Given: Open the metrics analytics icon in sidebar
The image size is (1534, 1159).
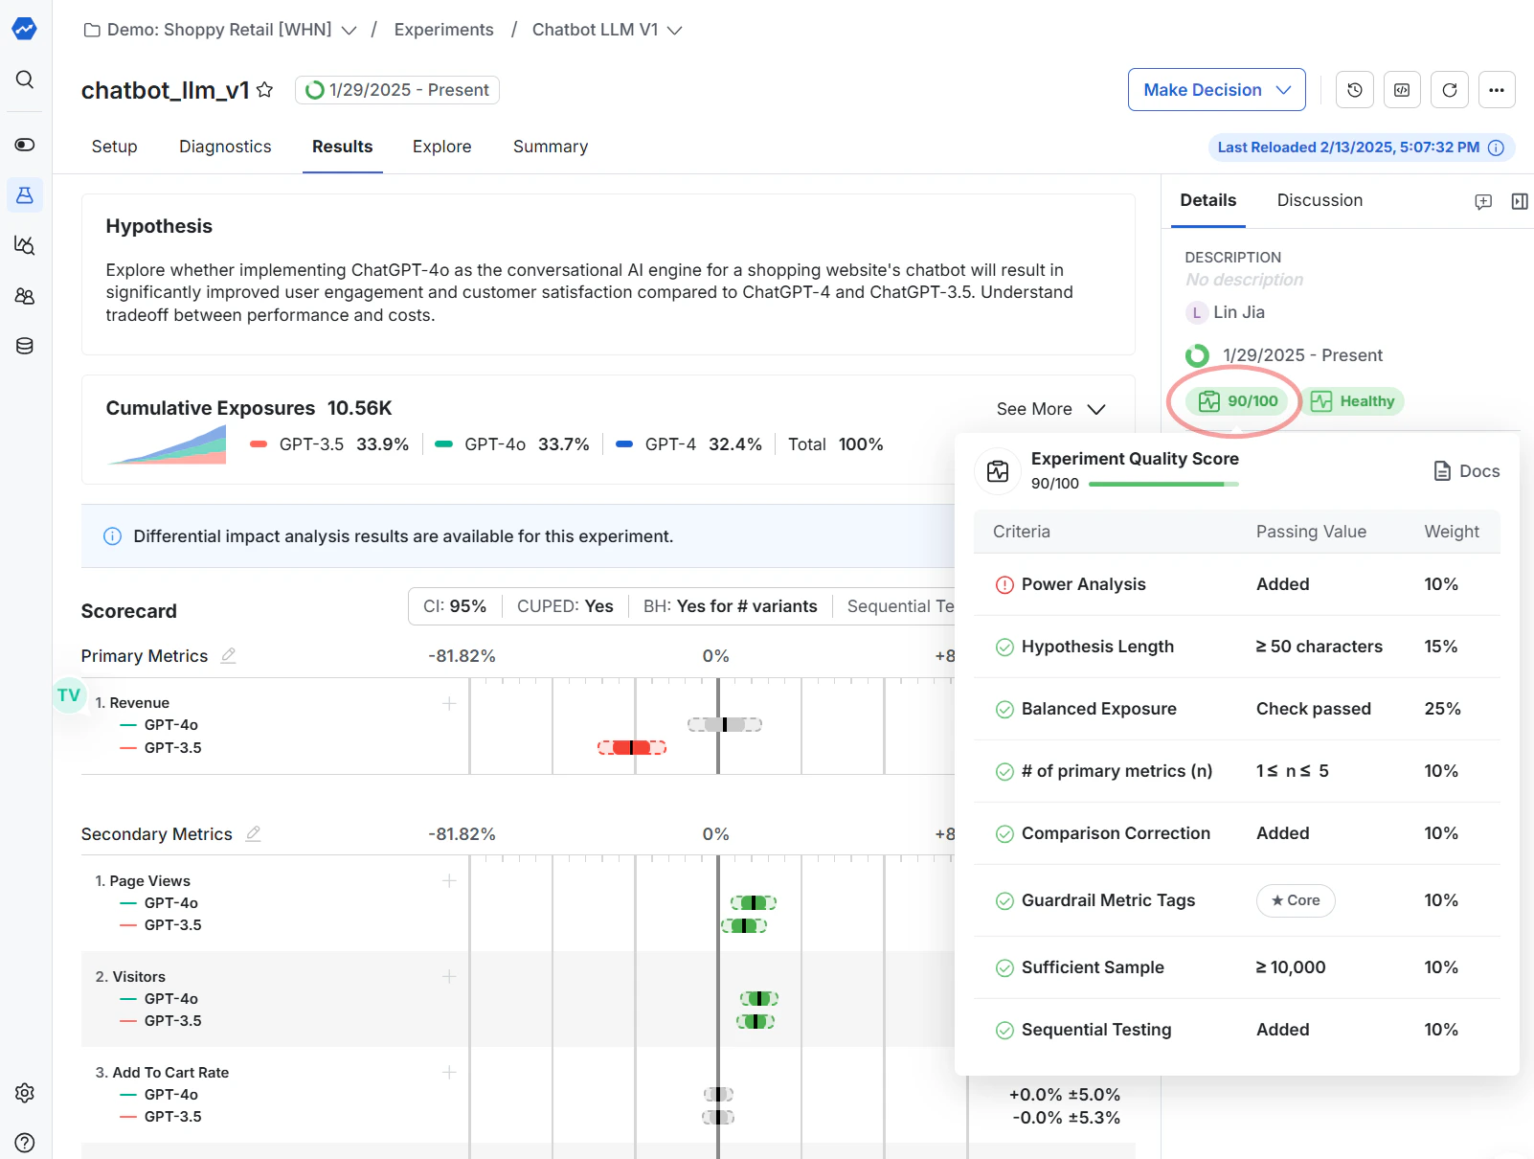Looking at the screenshot, I should point(24,245).
